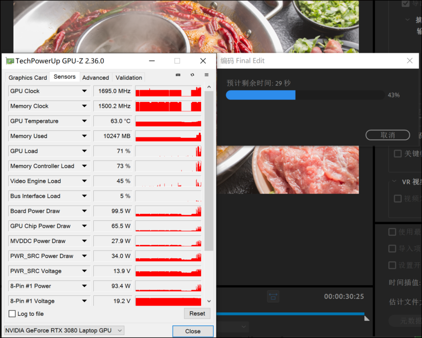This screenshot has width=422, height=338.
Task: Click the fit-frame icon below the Premiere preview
Action: pos(273,297)
